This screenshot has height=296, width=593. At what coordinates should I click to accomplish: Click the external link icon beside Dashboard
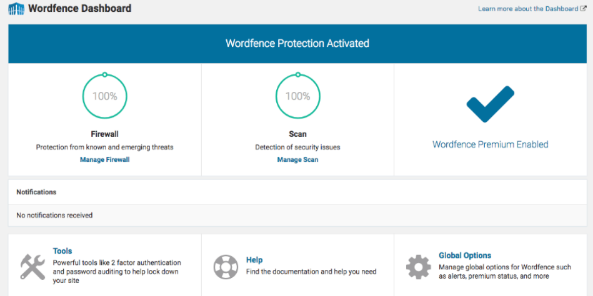coord(583,9)
